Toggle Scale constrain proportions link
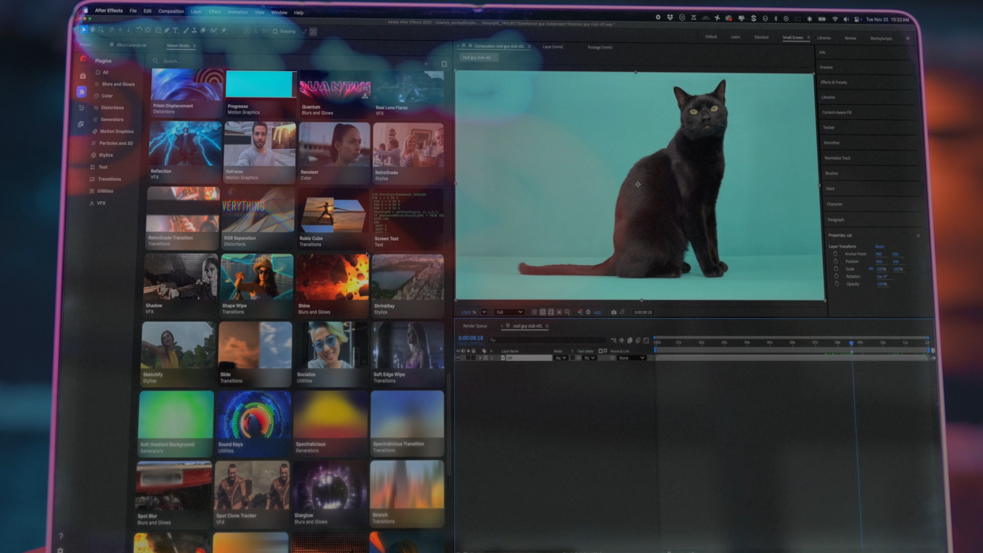The width and height of the screenshot is (983, 553). tap(871, 269)
